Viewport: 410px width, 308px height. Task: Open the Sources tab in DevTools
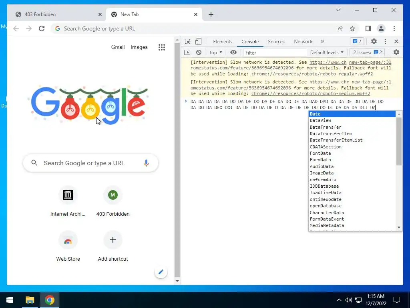[276, 41]
